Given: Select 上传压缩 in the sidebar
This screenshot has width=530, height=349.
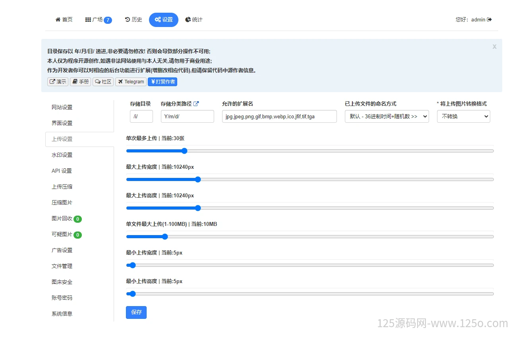Looking at the screenshot, I should click(x=79, y=187).
